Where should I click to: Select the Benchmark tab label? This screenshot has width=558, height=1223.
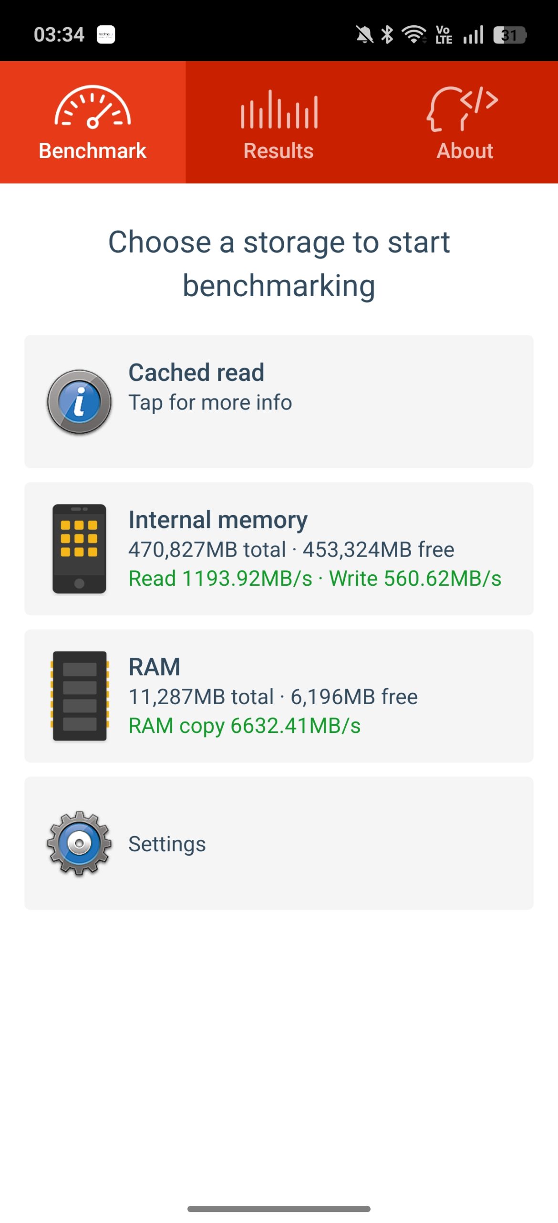[93, 151]
